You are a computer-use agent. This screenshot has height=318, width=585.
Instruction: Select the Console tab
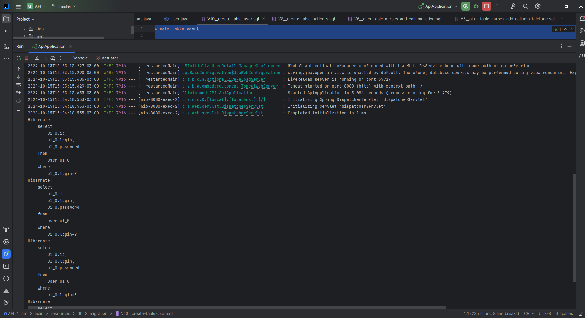point(80,58)
